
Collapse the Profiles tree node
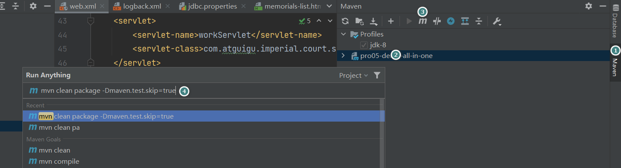pyautogui.click(x=343, y=34)
